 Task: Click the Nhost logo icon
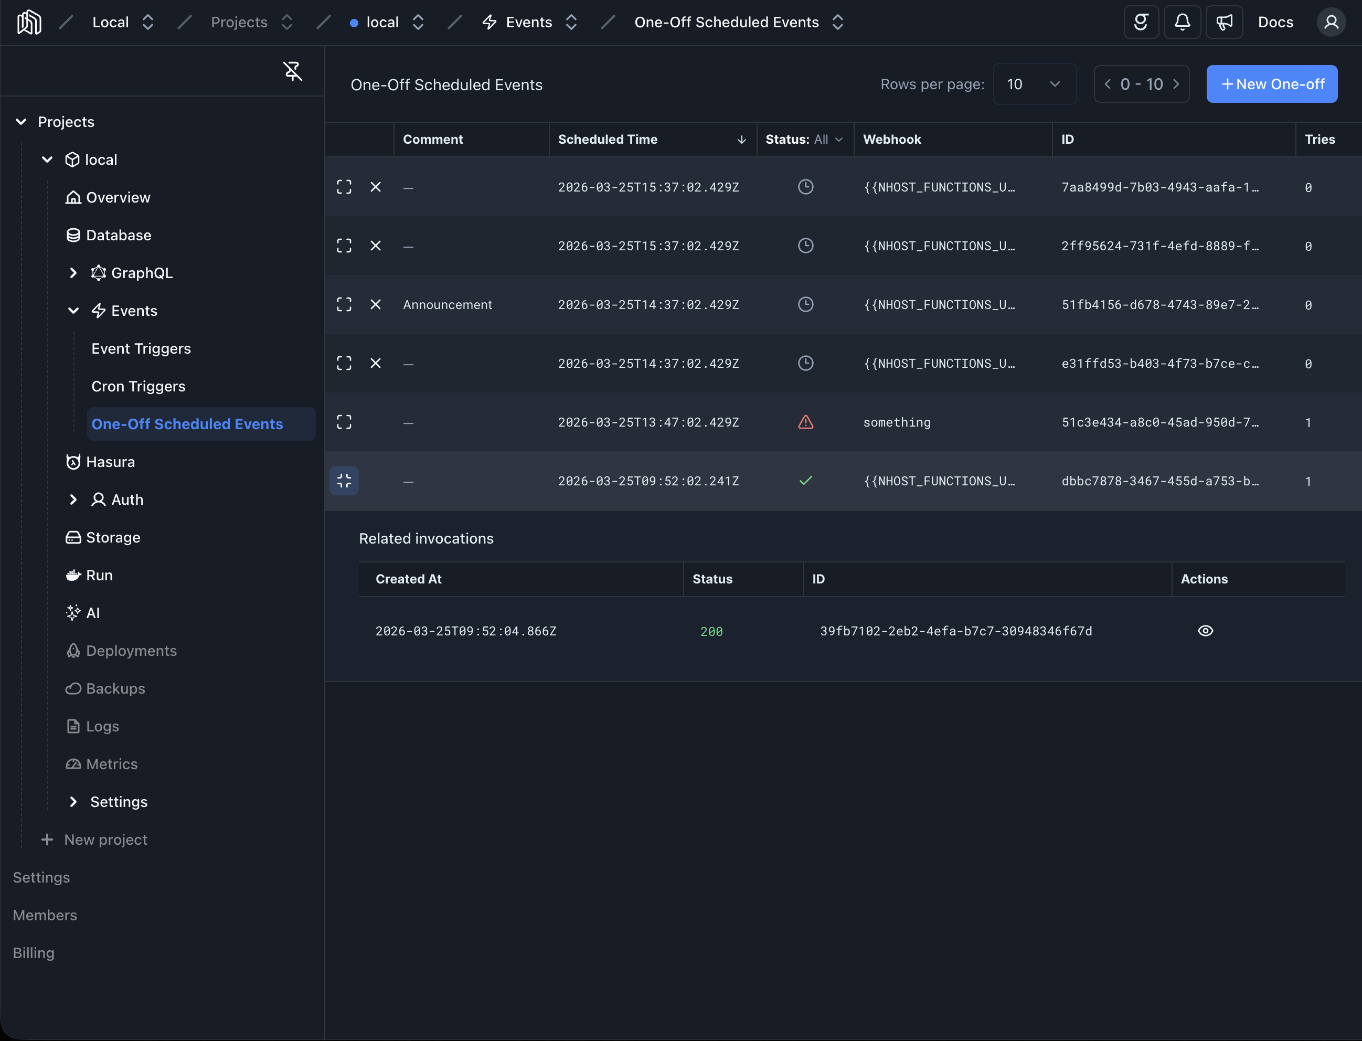pyautogui.click(x=29, y=23)
